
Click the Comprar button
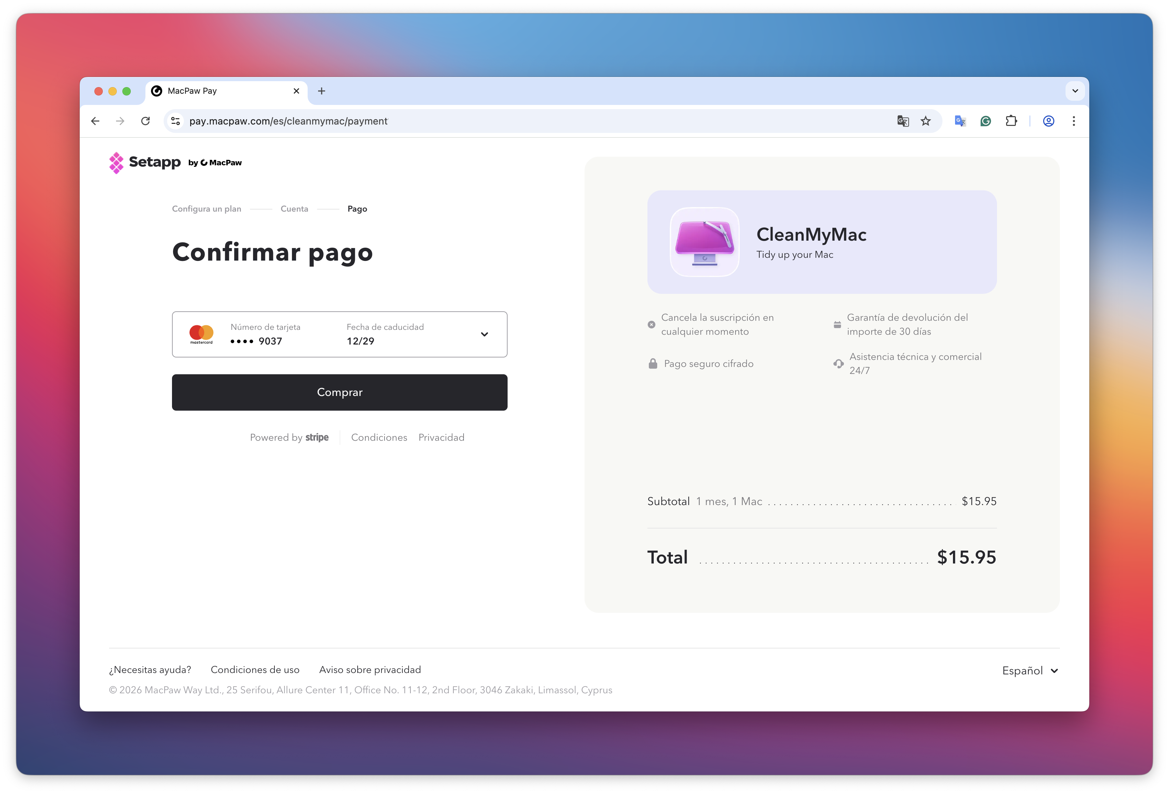(339, 392)
